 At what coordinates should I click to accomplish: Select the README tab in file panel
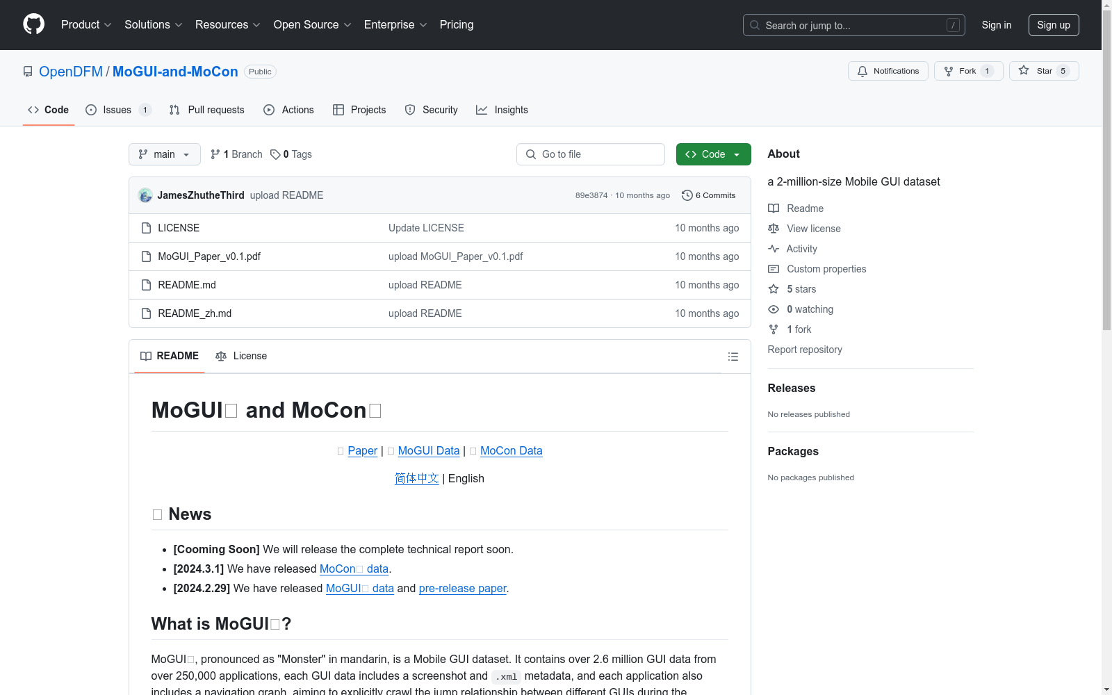click(170, 356)
